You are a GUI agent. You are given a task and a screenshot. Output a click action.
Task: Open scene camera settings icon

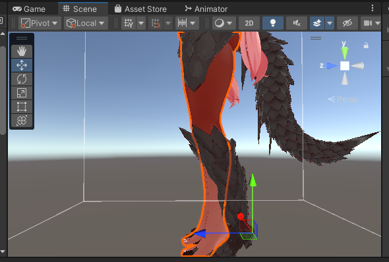pyautogui.click(x=367, y=23)
